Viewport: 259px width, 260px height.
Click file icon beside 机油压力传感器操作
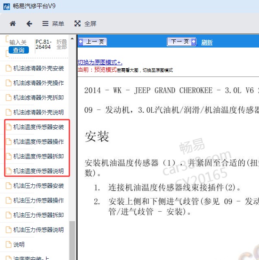coord(9,200)
